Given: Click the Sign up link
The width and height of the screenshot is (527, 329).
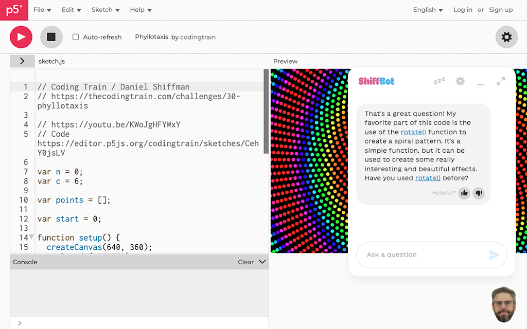Looking at the screenshot, I should [x=501, y=10].
